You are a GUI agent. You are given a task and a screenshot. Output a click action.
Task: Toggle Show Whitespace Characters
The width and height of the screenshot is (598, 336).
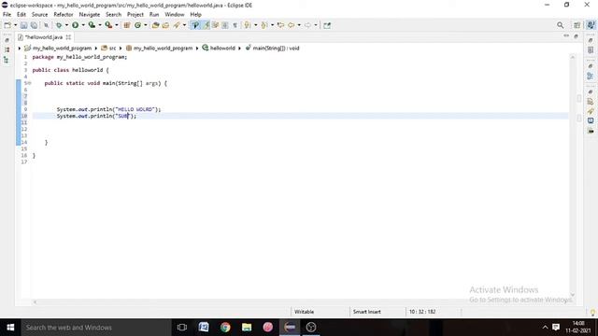[x=235, y=25]
